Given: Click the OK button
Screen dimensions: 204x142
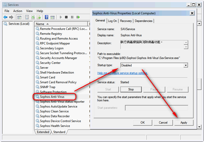Looking at the screenshot, I should click(143, 123).
